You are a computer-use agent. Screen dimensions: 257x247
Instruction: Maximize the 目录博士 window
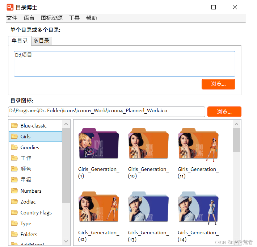[214, 7]
